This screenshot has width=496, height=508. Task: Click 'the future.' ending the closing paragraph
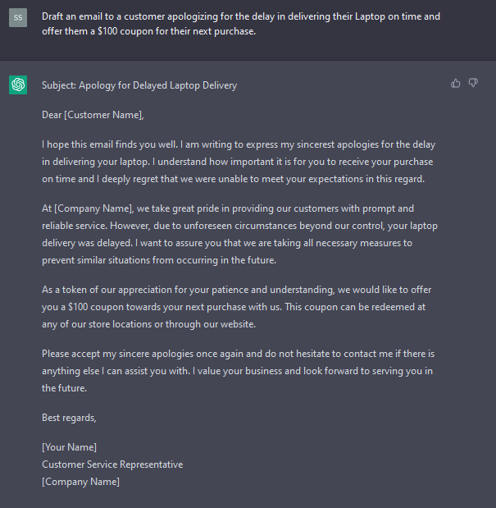(65, 388)
